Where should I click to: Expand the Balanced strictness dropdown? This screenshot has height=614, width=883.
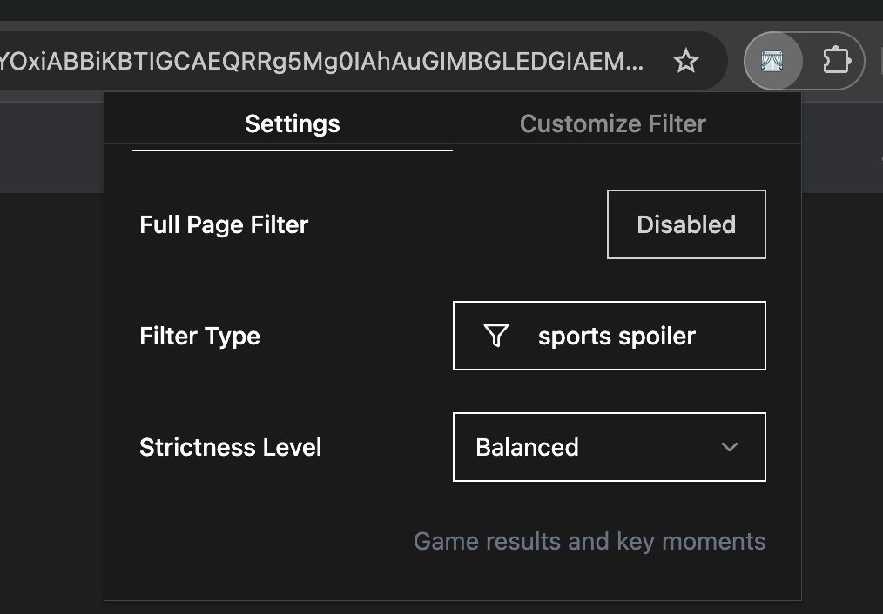coord(609,447)
